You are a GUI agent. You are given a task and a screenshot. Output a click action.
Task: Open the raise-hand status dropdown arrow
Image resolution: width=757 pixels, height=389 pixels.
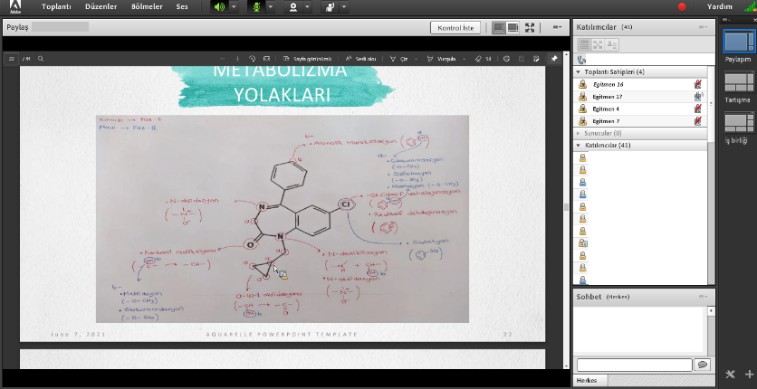[x=345, y=7]
